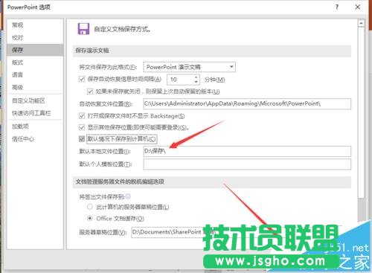This screenshot has height=273, width=372.
Task: Select the 保存 options category
Action: click(35, 50)
